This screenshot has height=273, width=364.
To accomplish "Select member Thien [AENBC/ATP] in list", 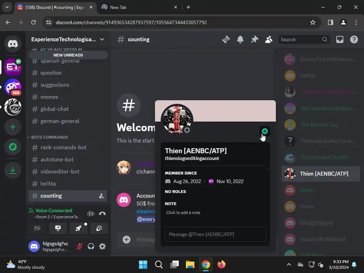I will click(321, 173).
